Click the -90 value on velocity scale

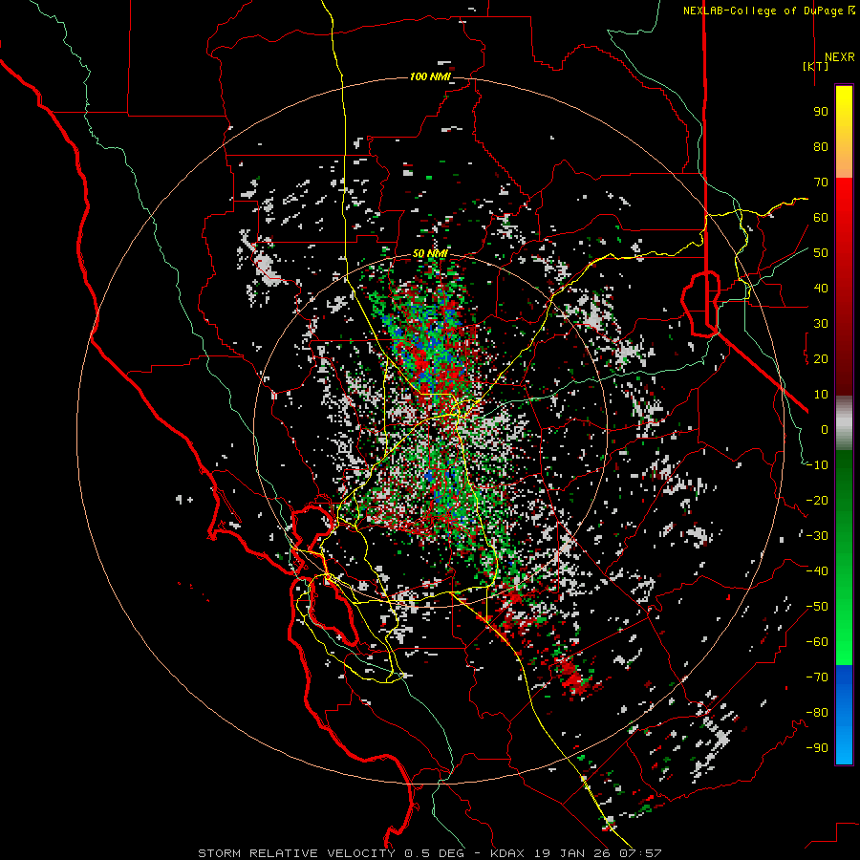[x=817, y=748]
